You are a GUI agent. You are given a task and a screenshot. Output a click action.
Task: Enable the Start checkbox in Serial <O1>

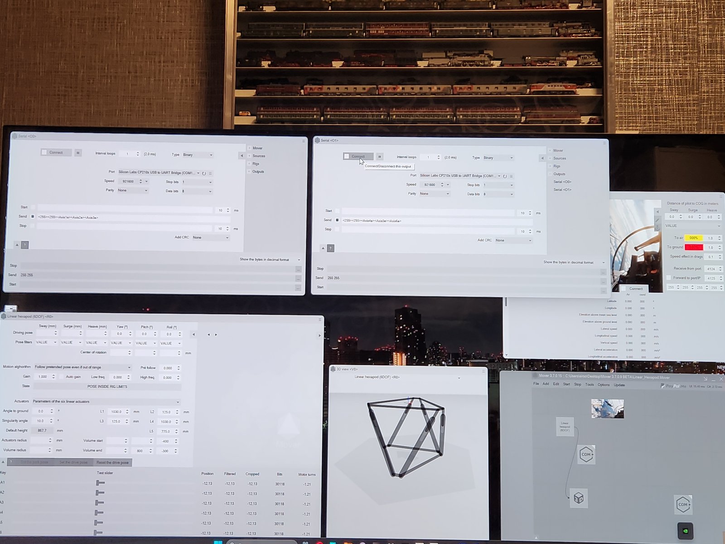pos(337,211)
